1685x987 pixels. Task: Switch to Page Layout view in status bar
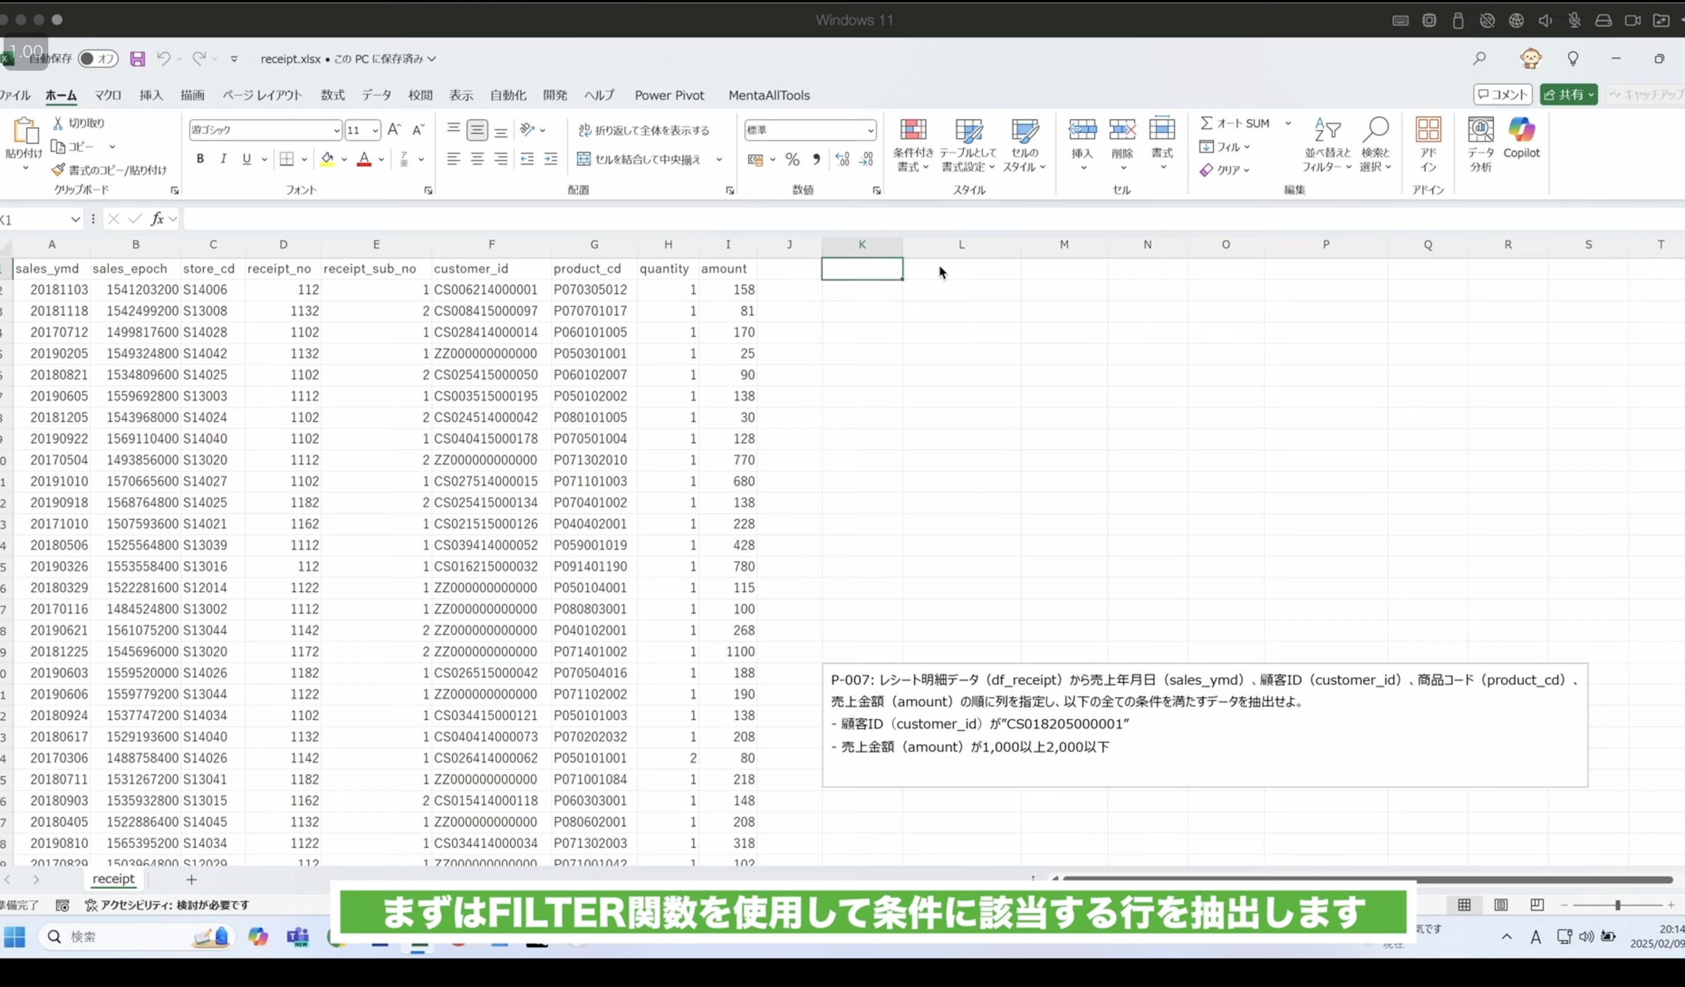(x=1501, y=905)
